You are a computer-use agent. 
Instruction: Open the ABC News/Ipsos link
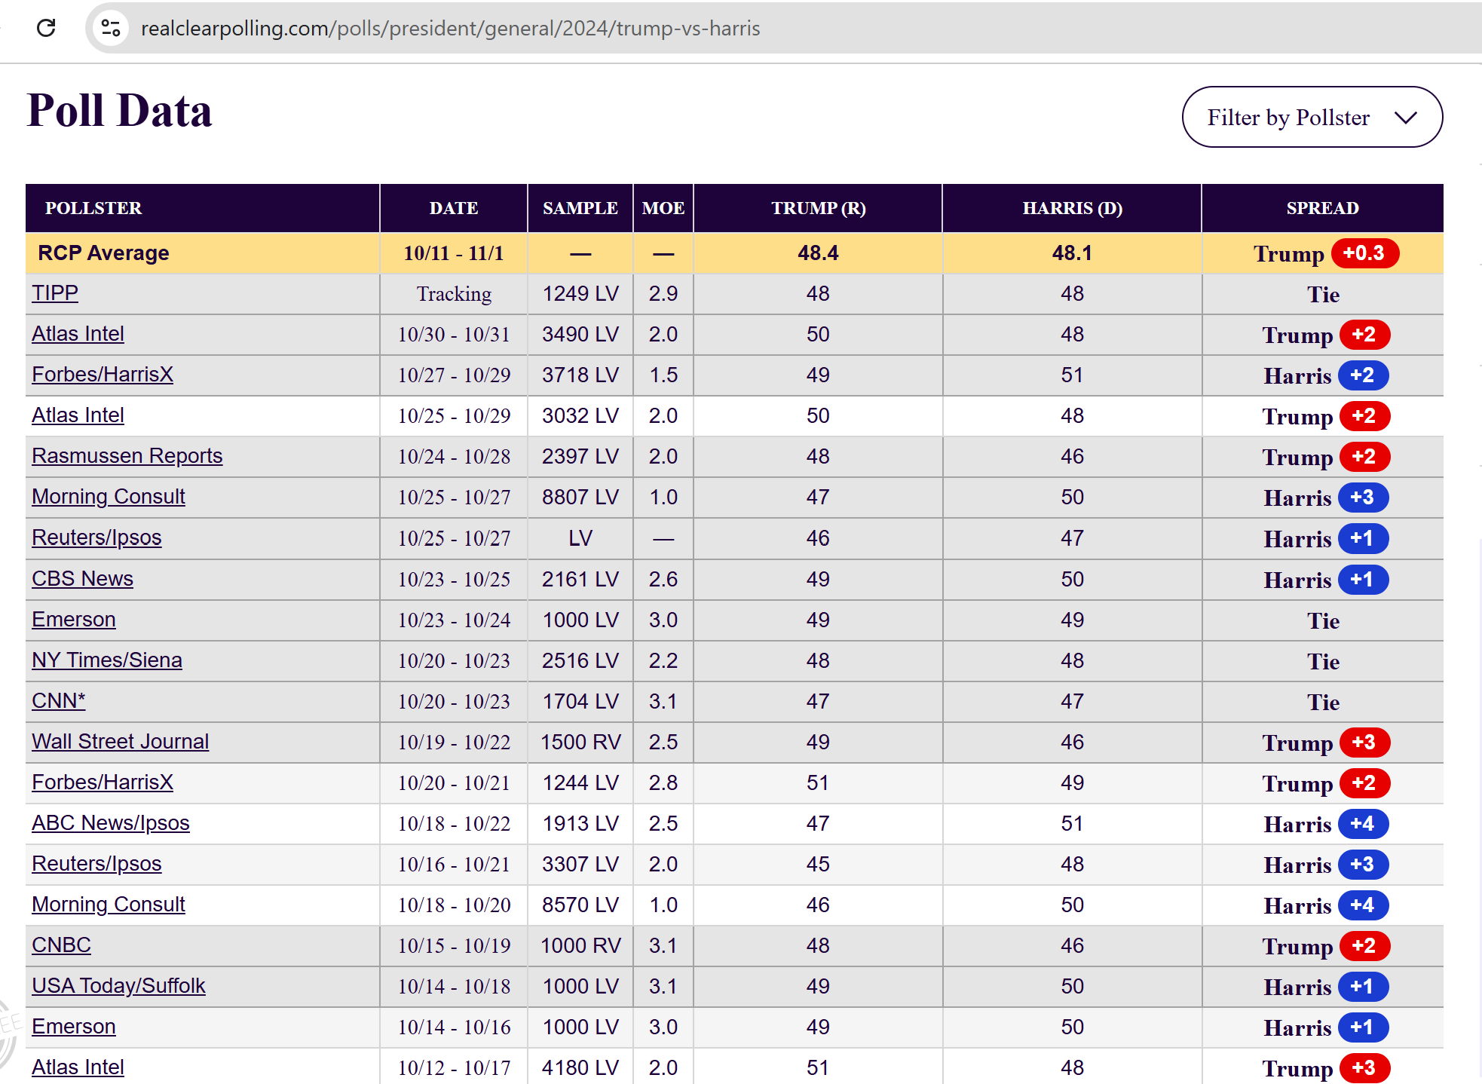pos(110,822)
